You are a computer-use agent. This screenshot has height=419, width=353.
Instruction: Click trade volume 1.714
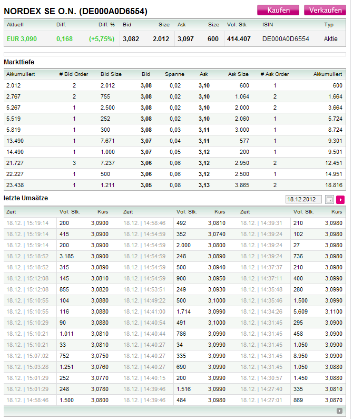183,311
